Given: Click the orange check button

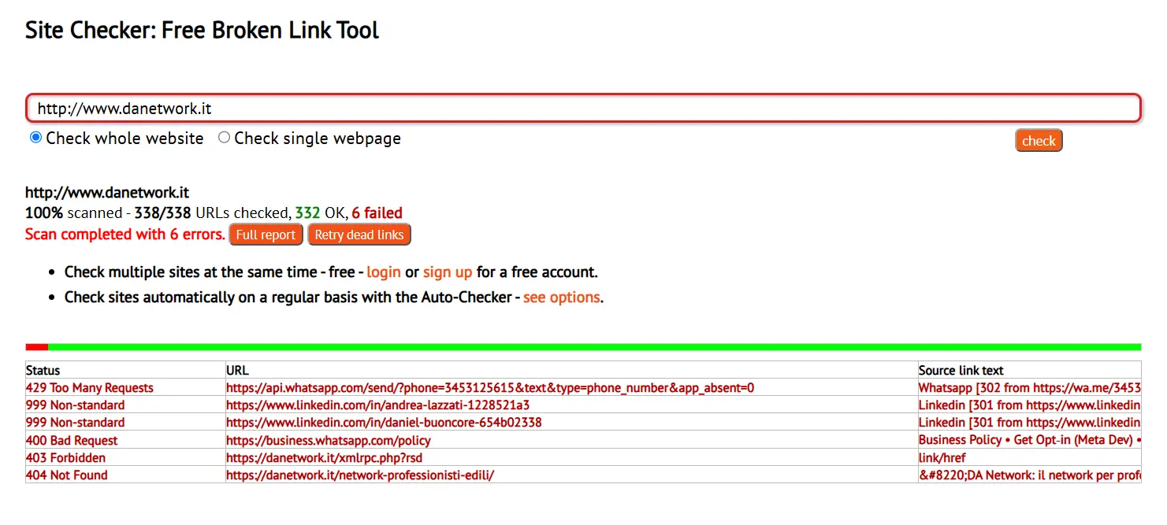Looking at the screenshot, I should point(1039,141).
